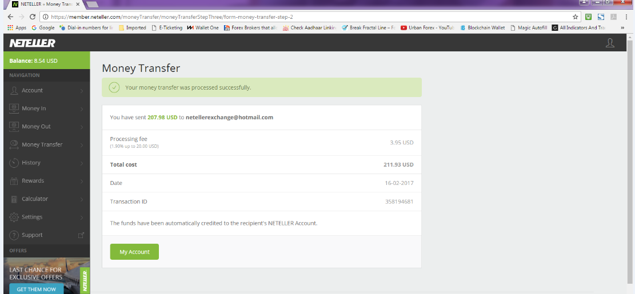The image size is (635, 294).
Task: Expand the Calculator chevron
Action: [x=81, y=199]
